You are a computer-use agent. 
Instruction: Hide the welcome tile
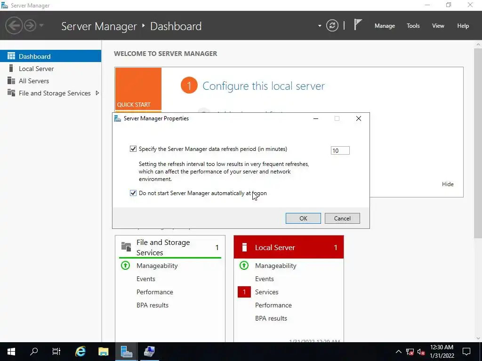(x=448, y=184)
